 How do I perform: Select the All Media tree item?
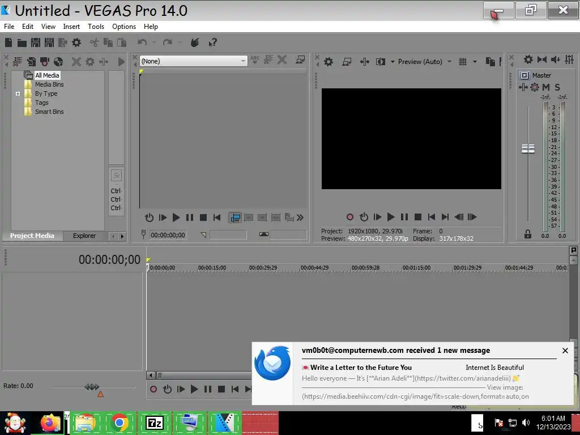46,75
